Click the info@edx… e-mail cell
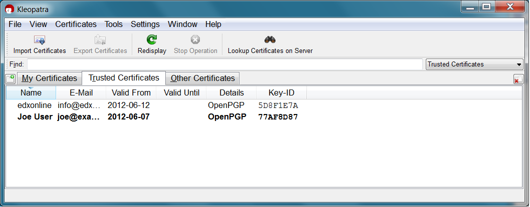 coord(80,105)
